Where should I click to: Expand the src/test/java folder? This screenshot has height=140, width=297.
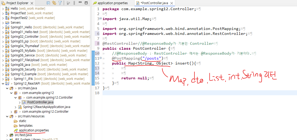[x=7, y=135]
